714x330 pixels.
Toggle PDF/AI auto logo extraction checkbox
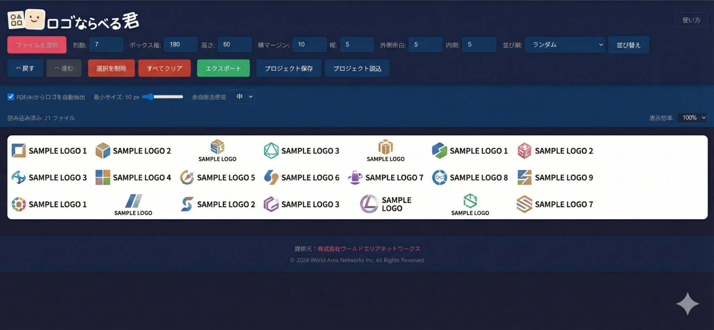tap(11, 97)
